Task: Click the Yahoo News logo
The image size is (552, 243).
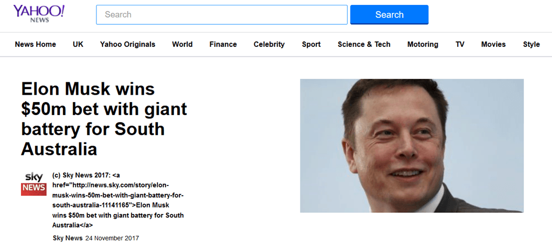Action: tap(39, 13)
